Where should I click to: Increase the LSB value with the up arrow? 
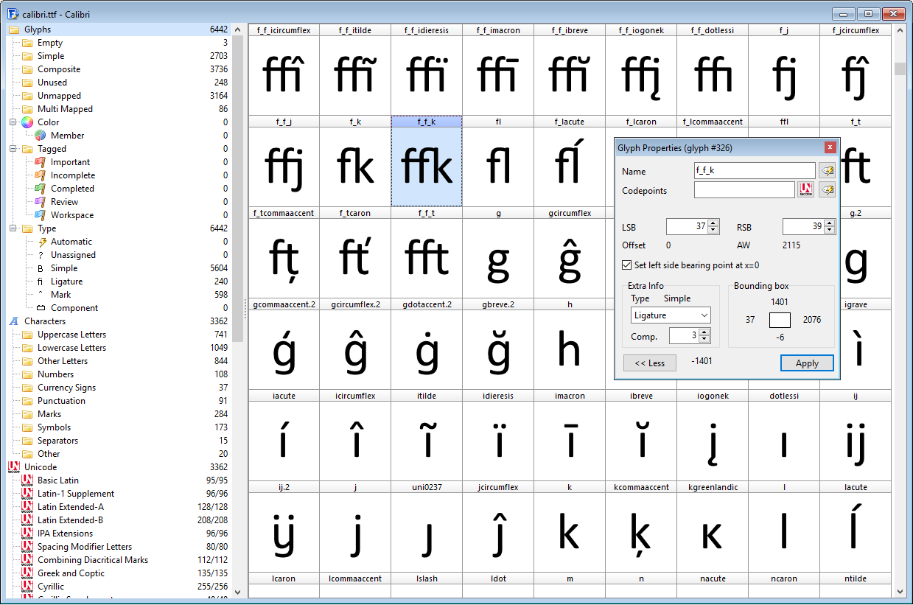[x=713, y=223]
